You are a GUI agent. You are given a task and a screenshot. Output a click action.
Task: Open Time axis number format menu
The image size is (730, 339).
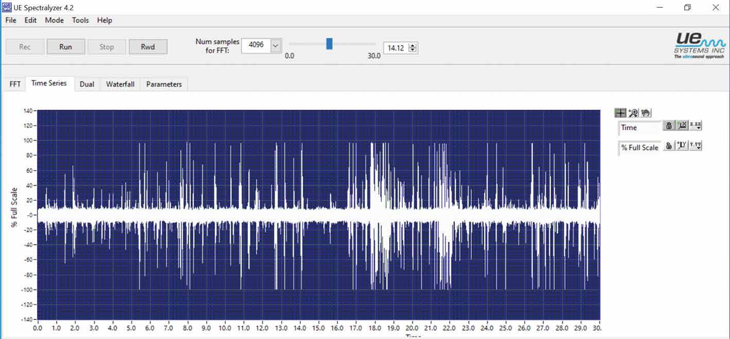(x=695, y=125)
